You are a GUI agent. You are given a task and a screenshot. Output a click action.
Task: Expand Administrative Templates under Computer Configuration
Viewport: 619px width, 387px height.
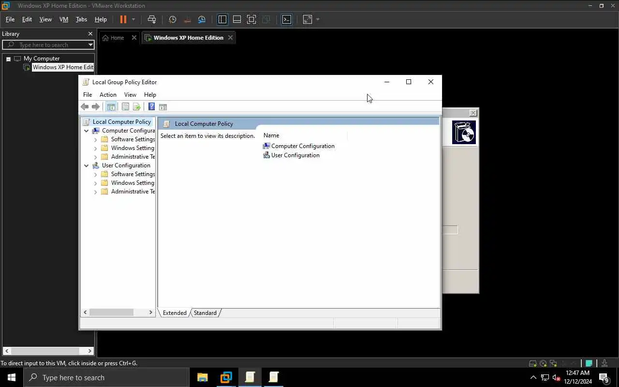pyautogui.click(x=95, y=157)
